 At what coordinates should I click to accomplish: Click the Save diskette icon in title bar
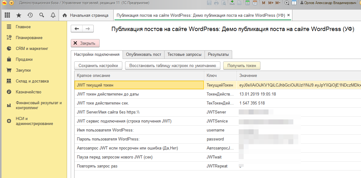click(209, 3)
